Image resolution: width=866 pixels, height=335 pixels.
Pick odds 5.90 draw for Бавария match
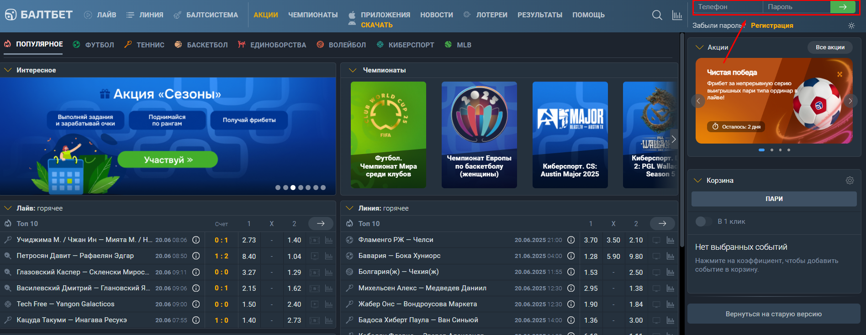(613, 256)
